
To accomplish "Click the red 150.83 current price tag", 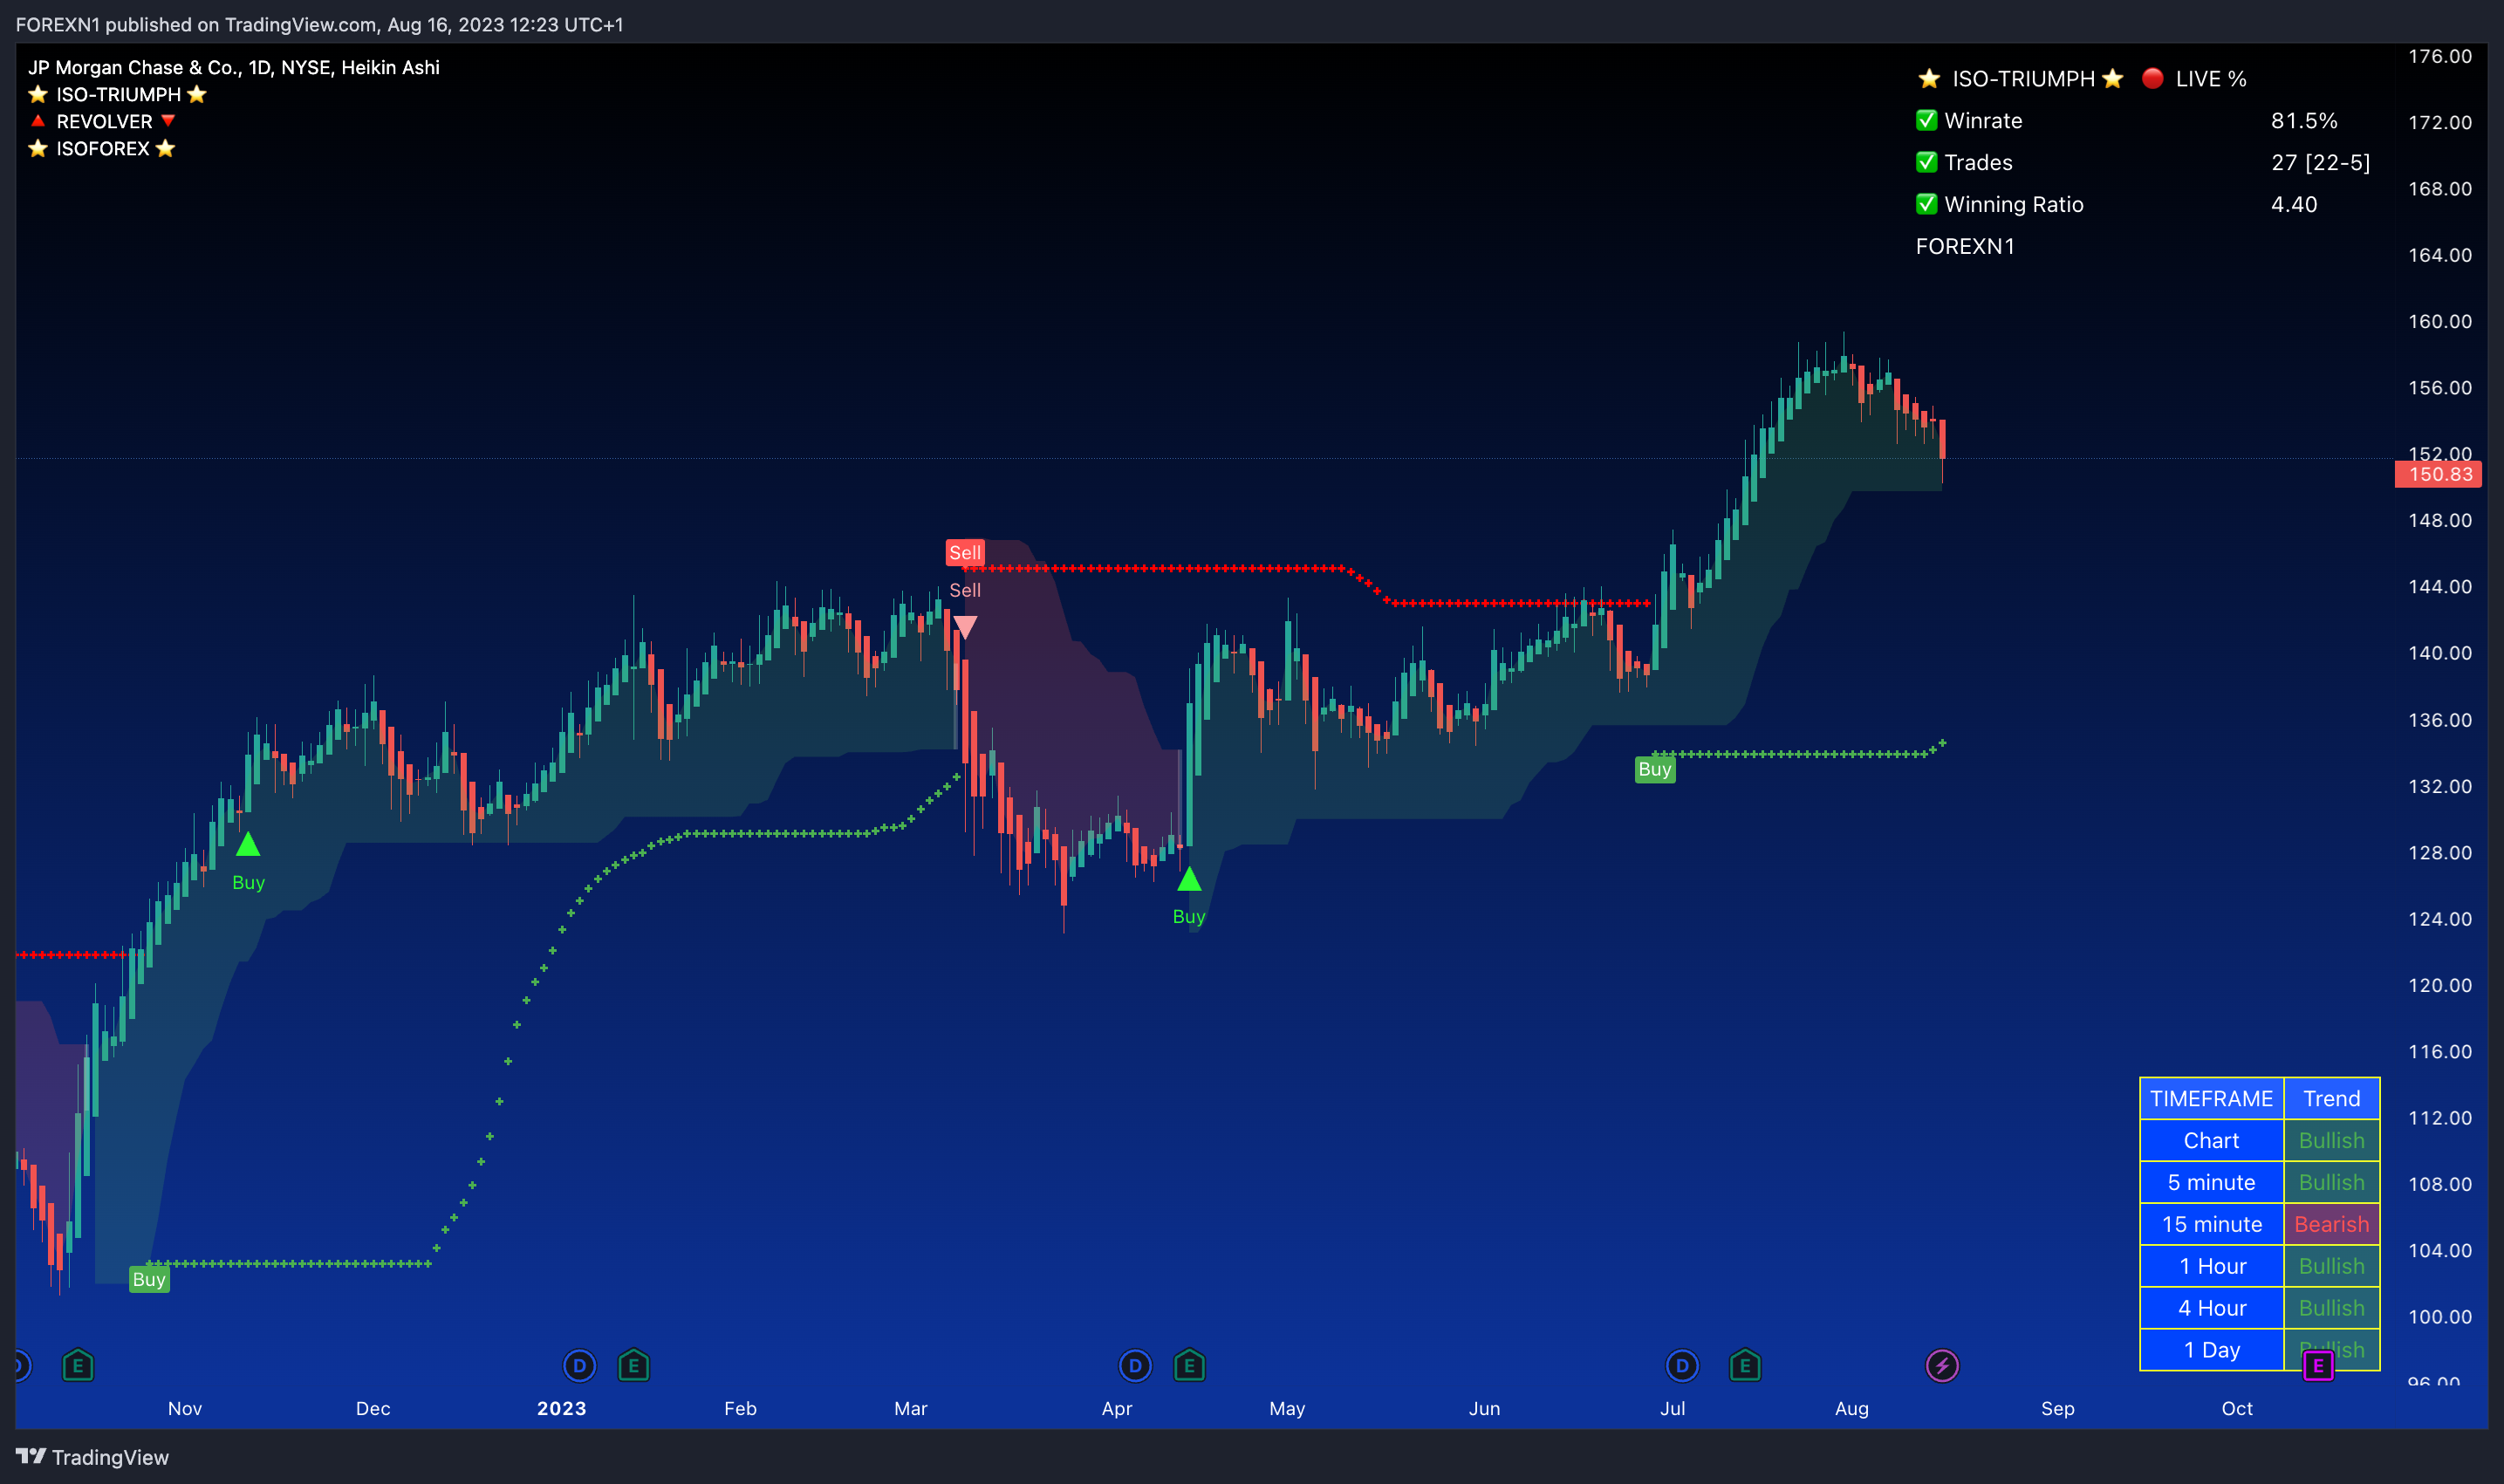I will (x=2439, y=474).
